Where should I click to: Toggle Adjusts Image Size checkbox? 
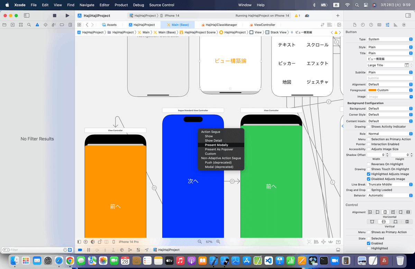click(x=369, y=149)
